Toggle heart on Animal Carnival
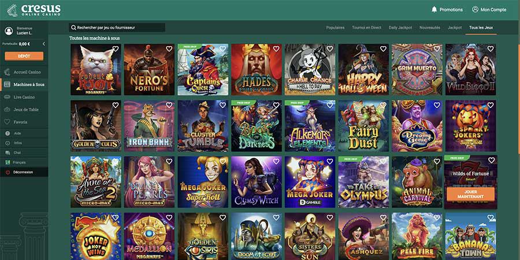The height and width of the screenshot is (260, 520). [437, 161]
